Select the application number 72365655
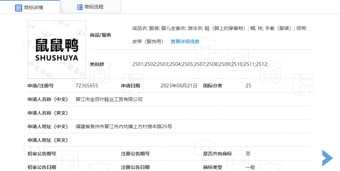 87,86
